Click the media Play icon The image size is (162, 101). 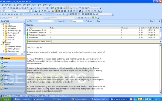3,14
